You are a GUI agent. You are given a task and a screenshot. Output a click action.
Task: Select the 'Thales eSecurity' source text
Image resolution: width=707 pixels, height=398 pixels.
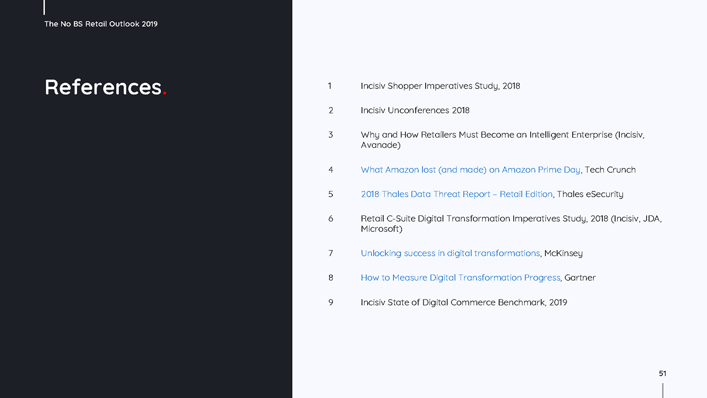pos(590,194)
